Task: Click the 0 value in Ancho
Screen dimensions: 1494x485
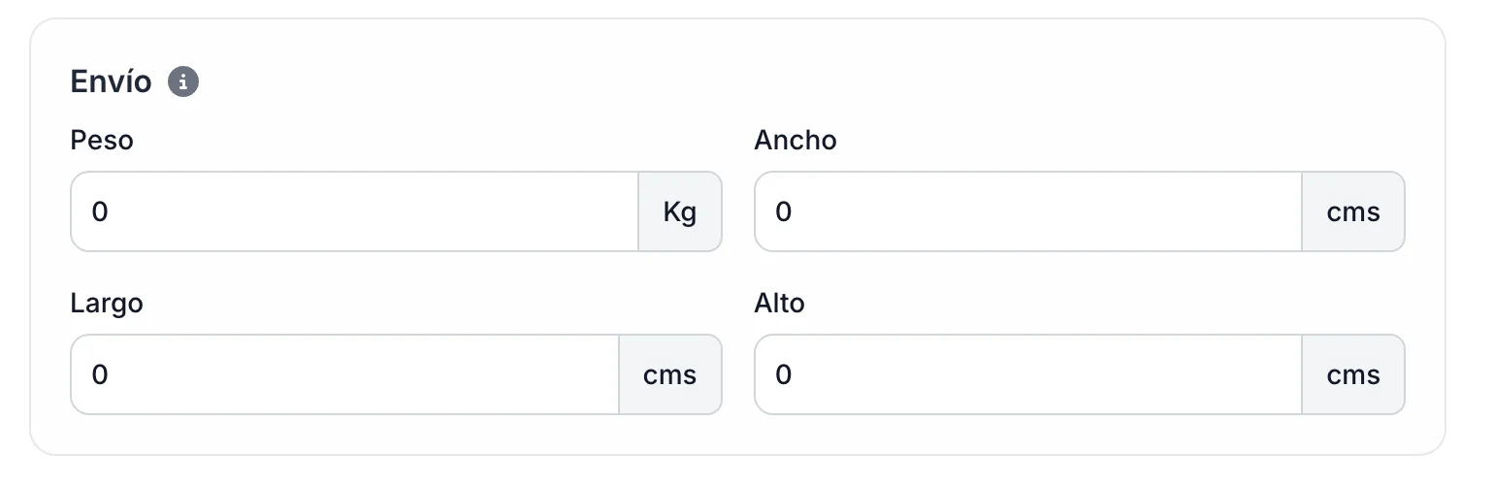Action: (784, 211)
